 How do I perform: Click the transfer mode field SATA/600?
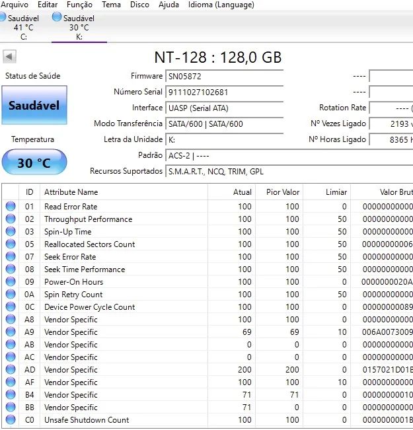224,124
